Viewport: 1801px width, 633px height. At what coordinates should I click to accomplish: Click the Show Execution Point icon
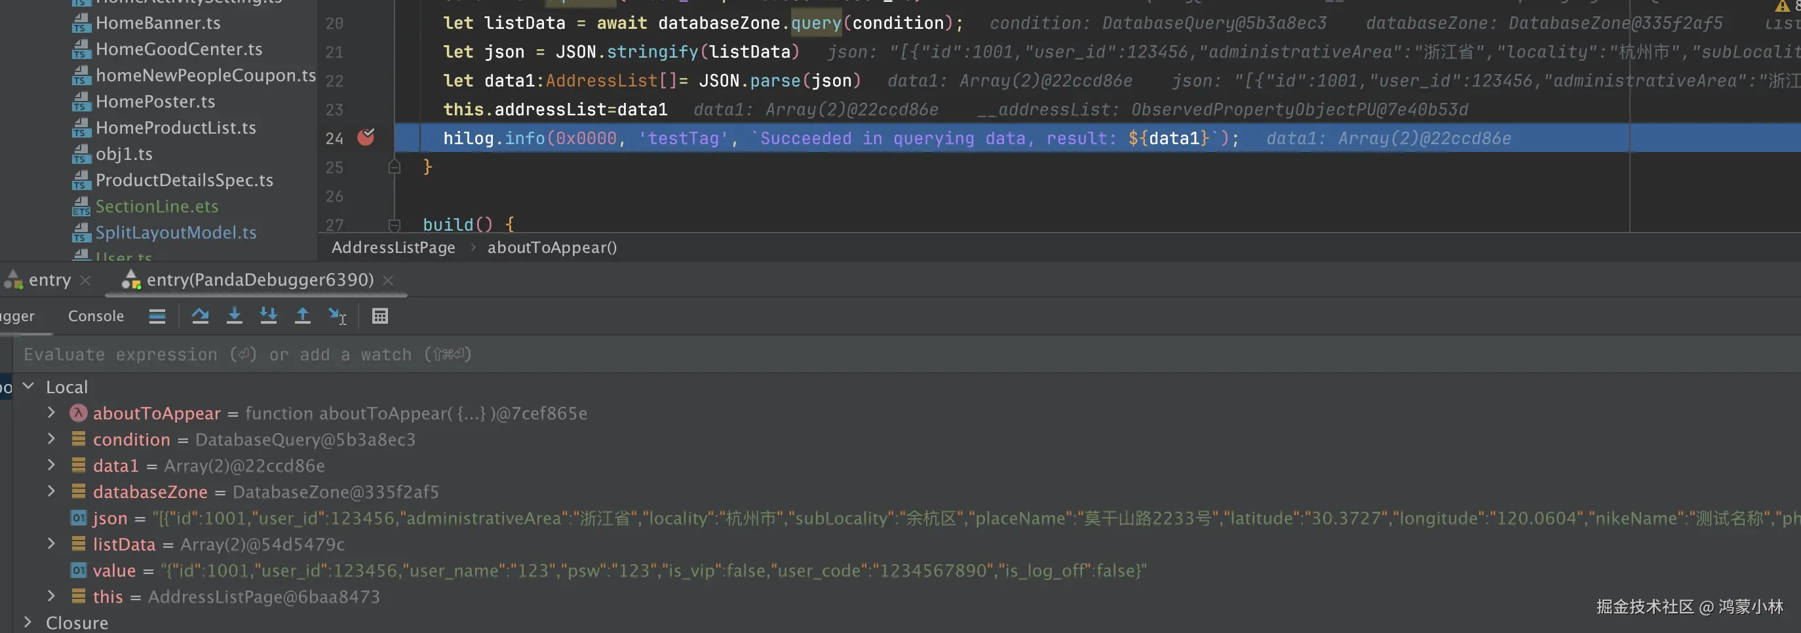point(157,316)
